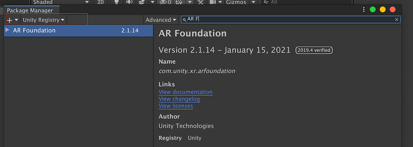Click the com.unity.xr.arfoundation package name

click(197, 71)
